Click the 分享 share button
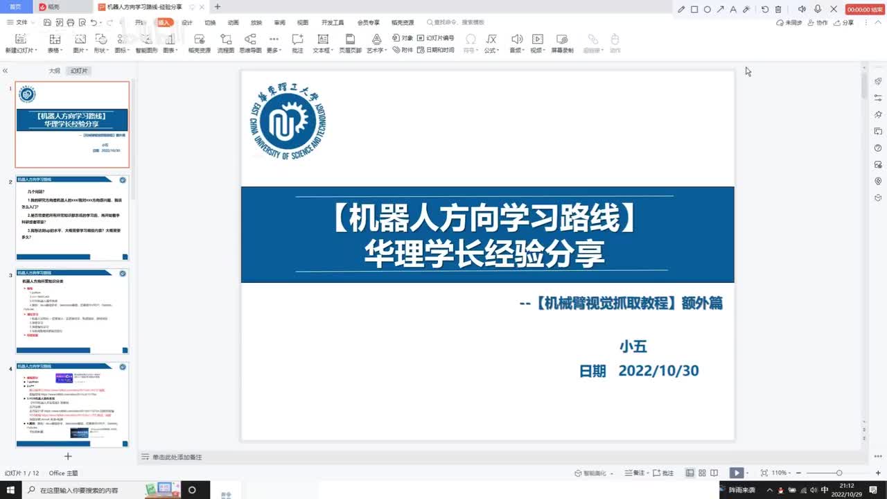This screenshot has width=887, height=499. click(844, 22)
